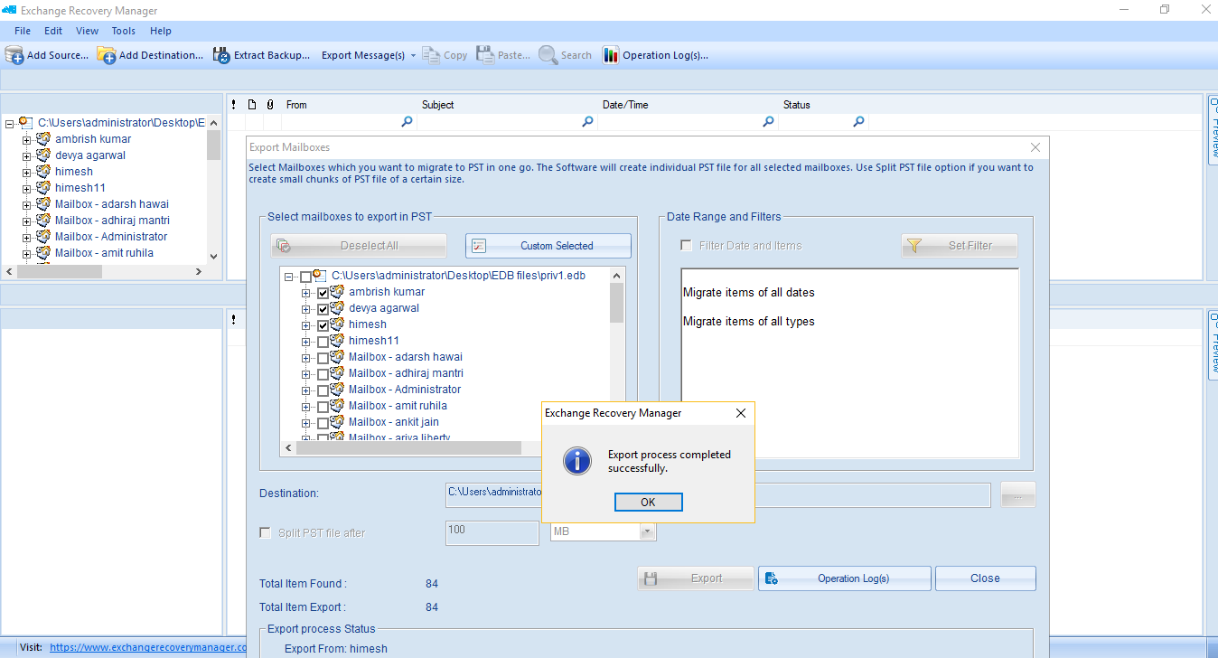
Task: Click the Search magnifier toolbar icon
Action: pos(548,55)
